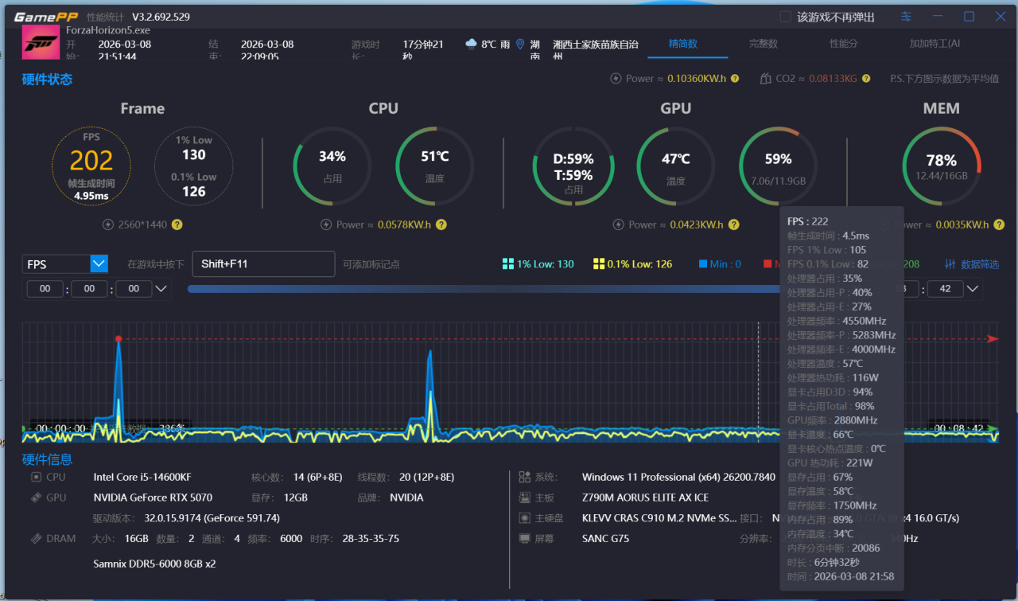Viewport: 1018px width, 601px height.
Task: Click the system grid icon beside 系统
Action: 524,477
